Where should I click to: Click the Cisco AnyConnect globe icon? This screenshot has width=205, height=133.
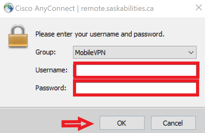coord(8,8)
